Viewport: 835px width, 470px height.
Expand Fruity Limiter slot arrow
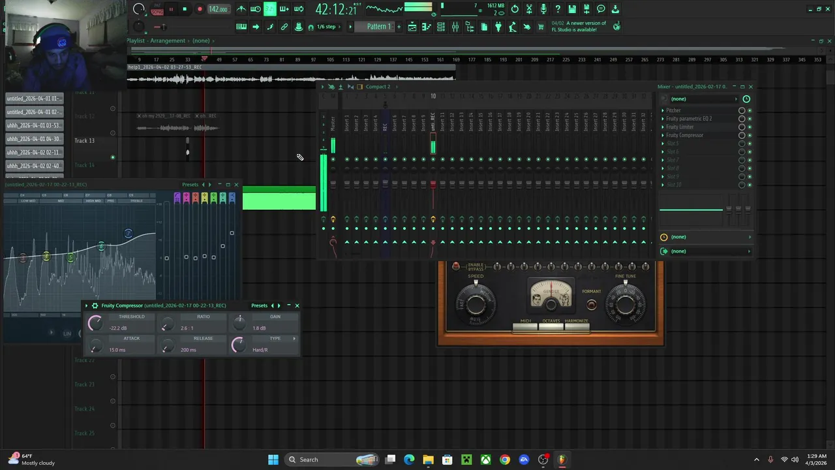point(663,127)
